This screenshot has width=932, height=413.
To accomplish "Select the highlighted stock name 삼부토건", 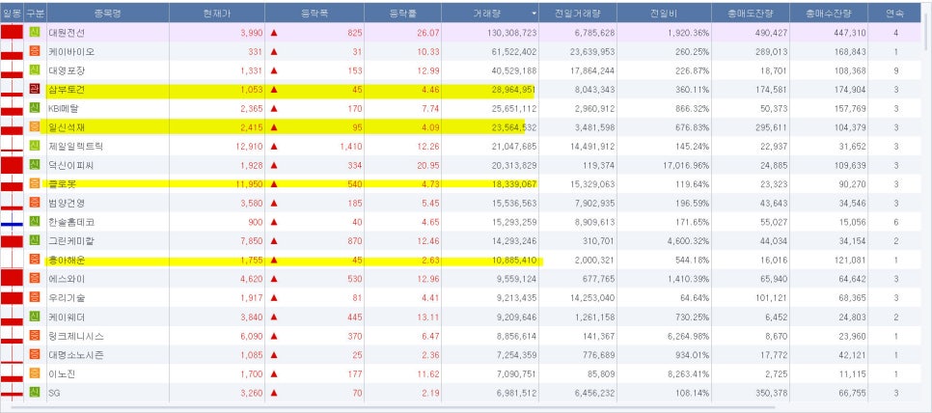I will pyautogui.click(x=67, y=90).
